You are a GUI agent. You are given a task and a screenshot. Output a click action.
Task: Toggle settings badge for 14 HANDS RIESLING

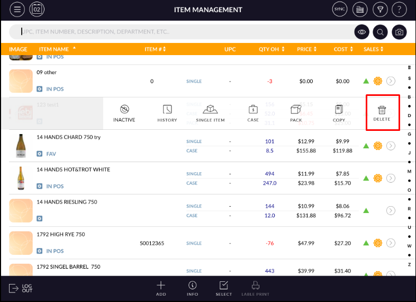pyautogui.click(x=40, y=218)
